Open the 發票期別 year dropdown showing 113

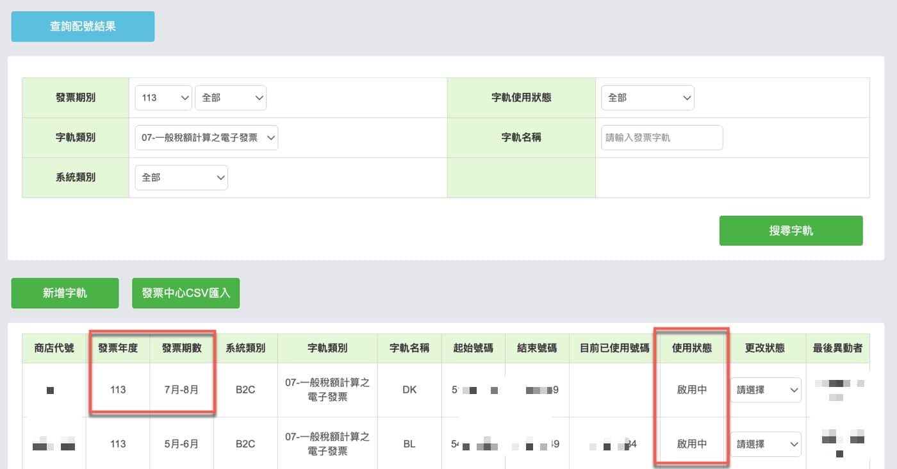click(x=163, y=97)
